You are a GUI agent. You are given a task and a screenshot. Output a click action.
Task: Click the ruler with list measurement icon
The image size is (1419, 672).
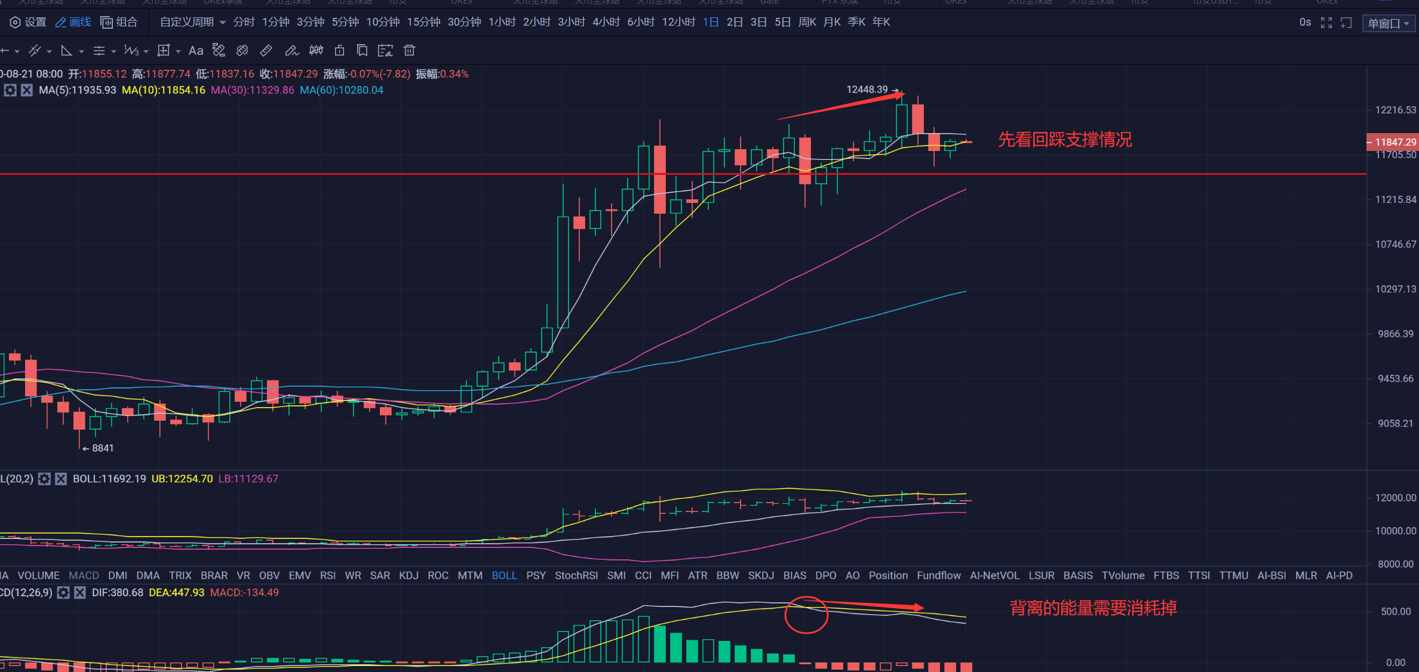coord(219,51)
